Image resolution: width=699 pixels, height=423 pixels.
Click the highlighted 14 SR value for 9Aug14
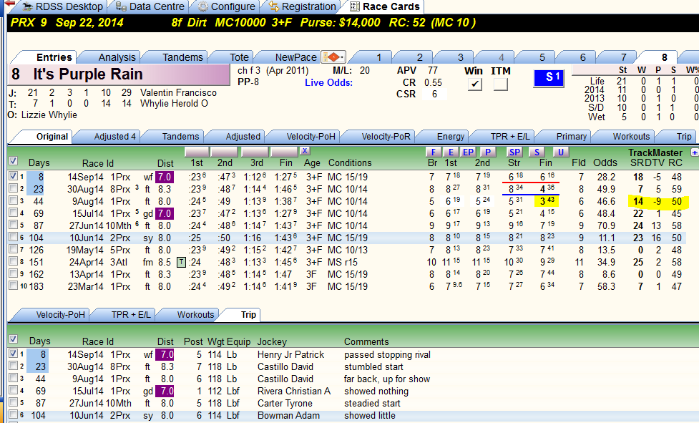pos(638,201)
